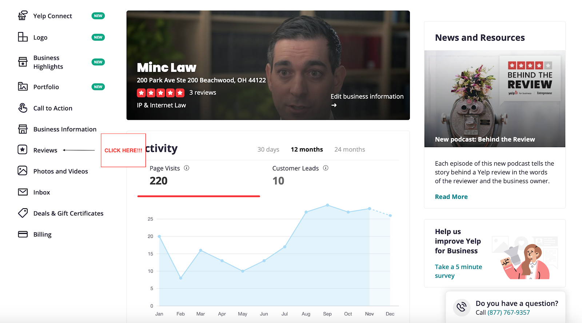Screen dimensions: 582x323
Task: Switch activity range to 24 months
Action: coord(350,149)
